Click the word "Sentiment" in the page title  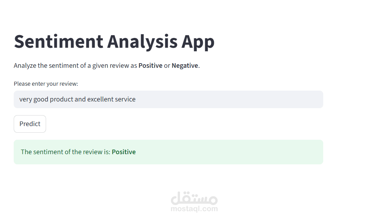[x=58, y=41]
